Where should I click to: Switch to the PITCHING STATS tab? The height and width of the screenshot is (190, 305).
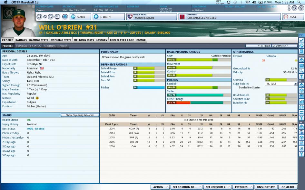(61, 40)
